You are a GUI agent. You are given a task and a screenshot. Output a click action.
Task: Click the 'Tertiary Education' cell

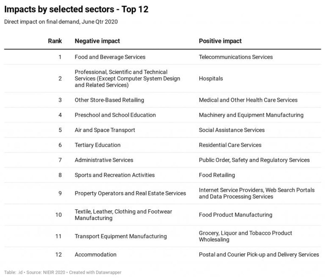[x=97, y=145]
